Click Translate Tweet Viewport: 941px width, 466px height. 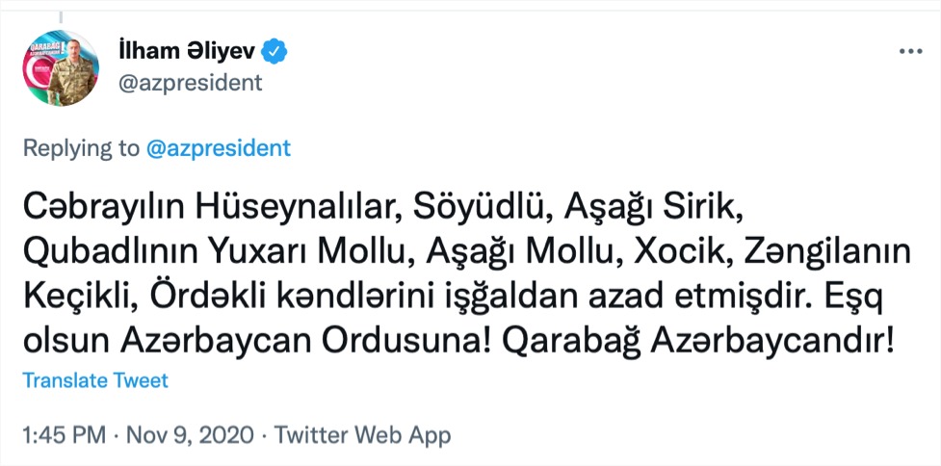pos(95,380)
